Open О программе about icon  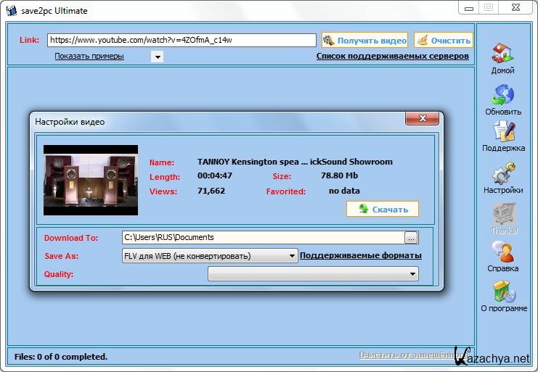pyautogui.click(x=503, y=292)
